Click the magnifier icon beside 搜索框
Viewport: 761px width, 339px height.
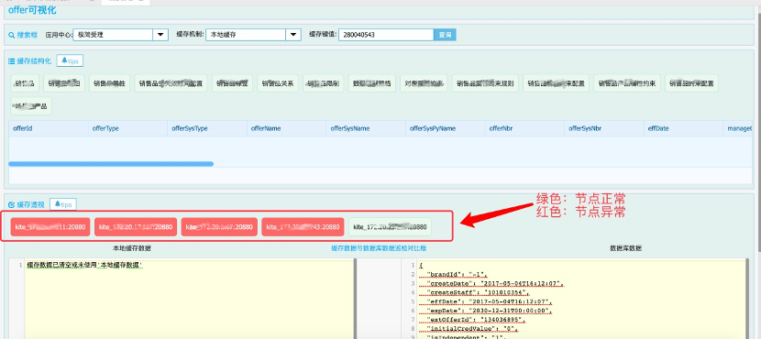click(12, 35)
